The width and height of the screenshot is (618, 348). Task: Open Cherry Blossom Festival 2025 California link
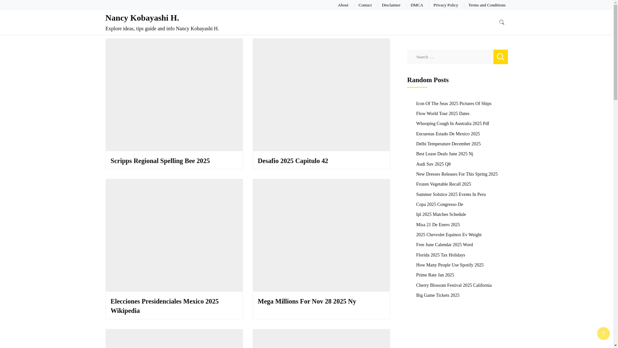pos(454,285)
